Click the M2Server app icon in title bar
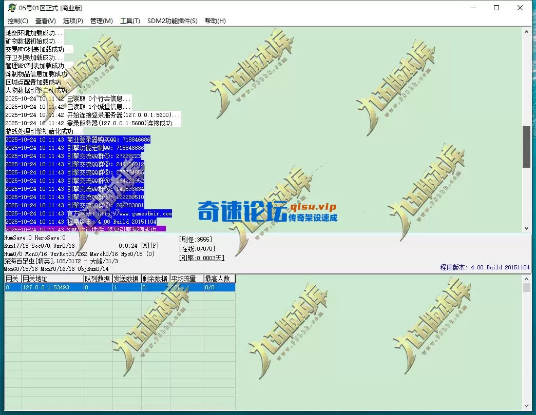The image size is (536, 415). point(12,8)
